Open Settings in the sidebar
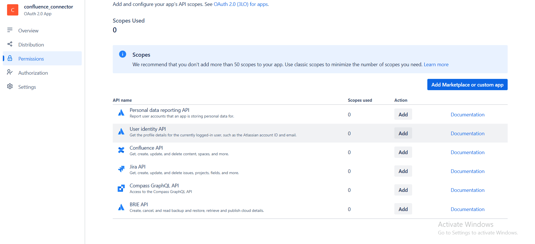The height and width of the screenshot is (244, 535). [x=27, y=87]
